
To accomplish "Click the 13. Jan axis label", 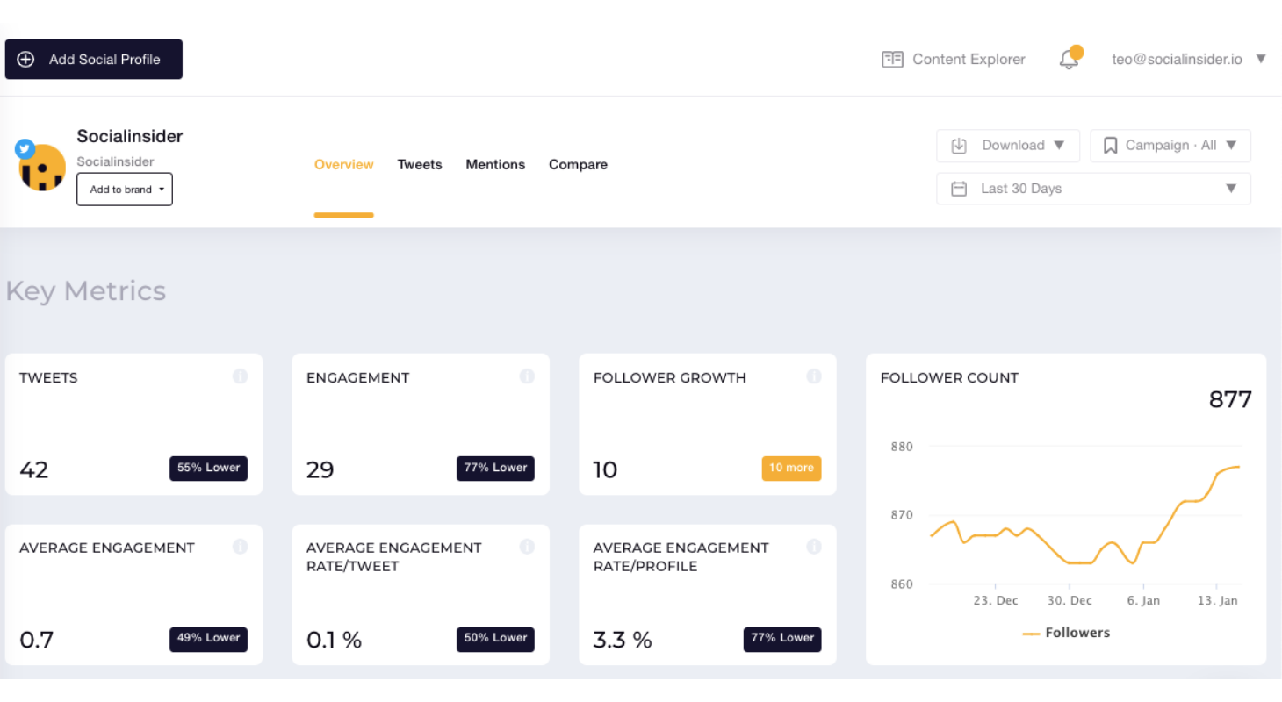I will [1218, 601].
